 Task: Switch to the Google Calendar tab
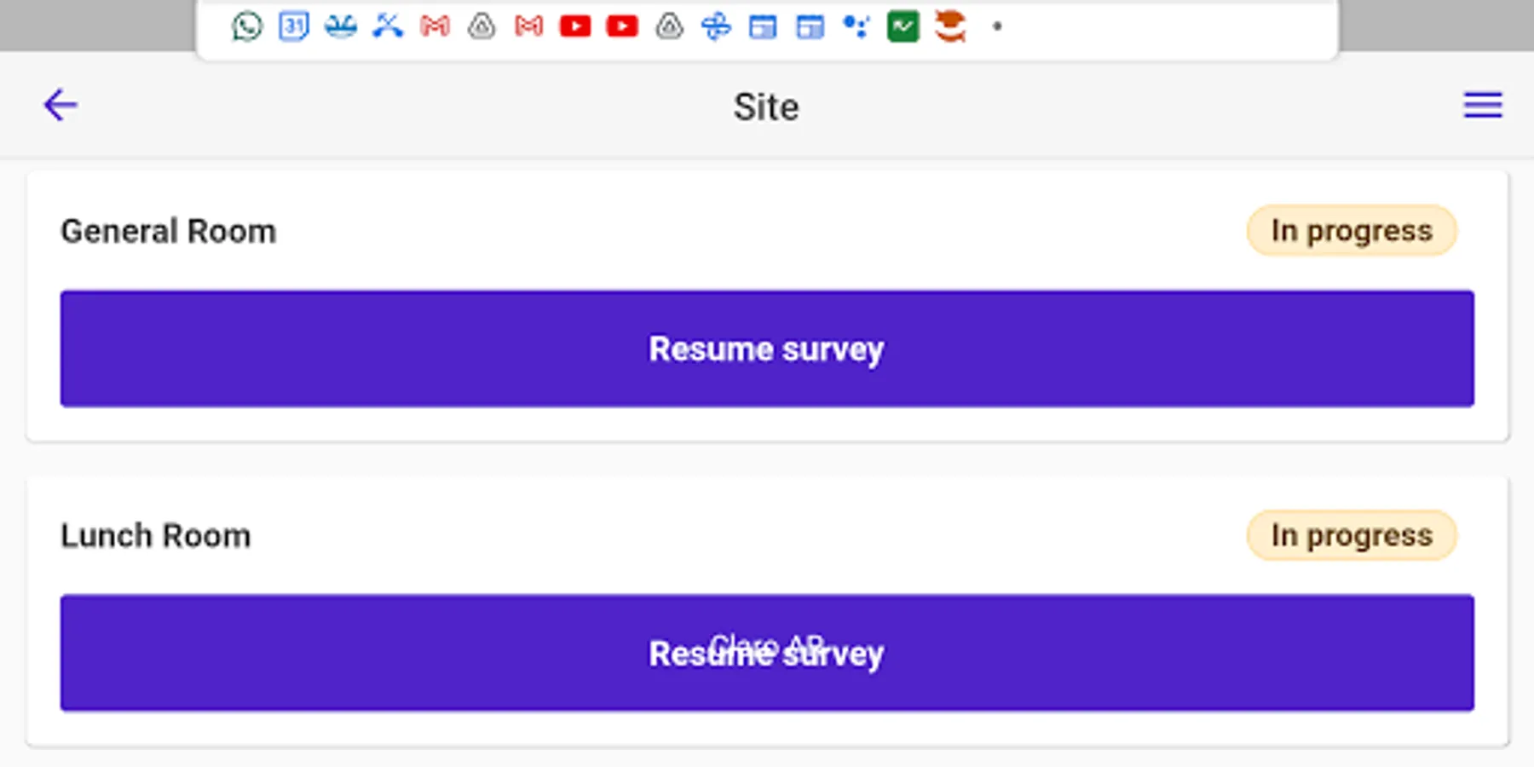(293, 27)
